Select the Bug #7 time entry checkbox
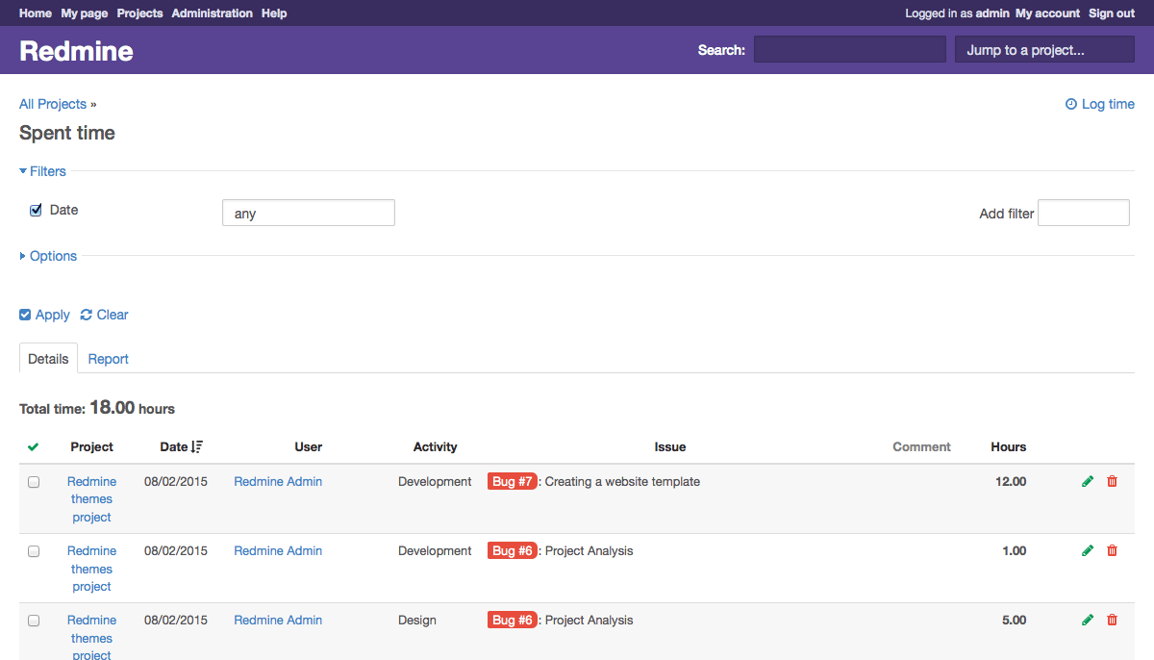 (34, 482)
